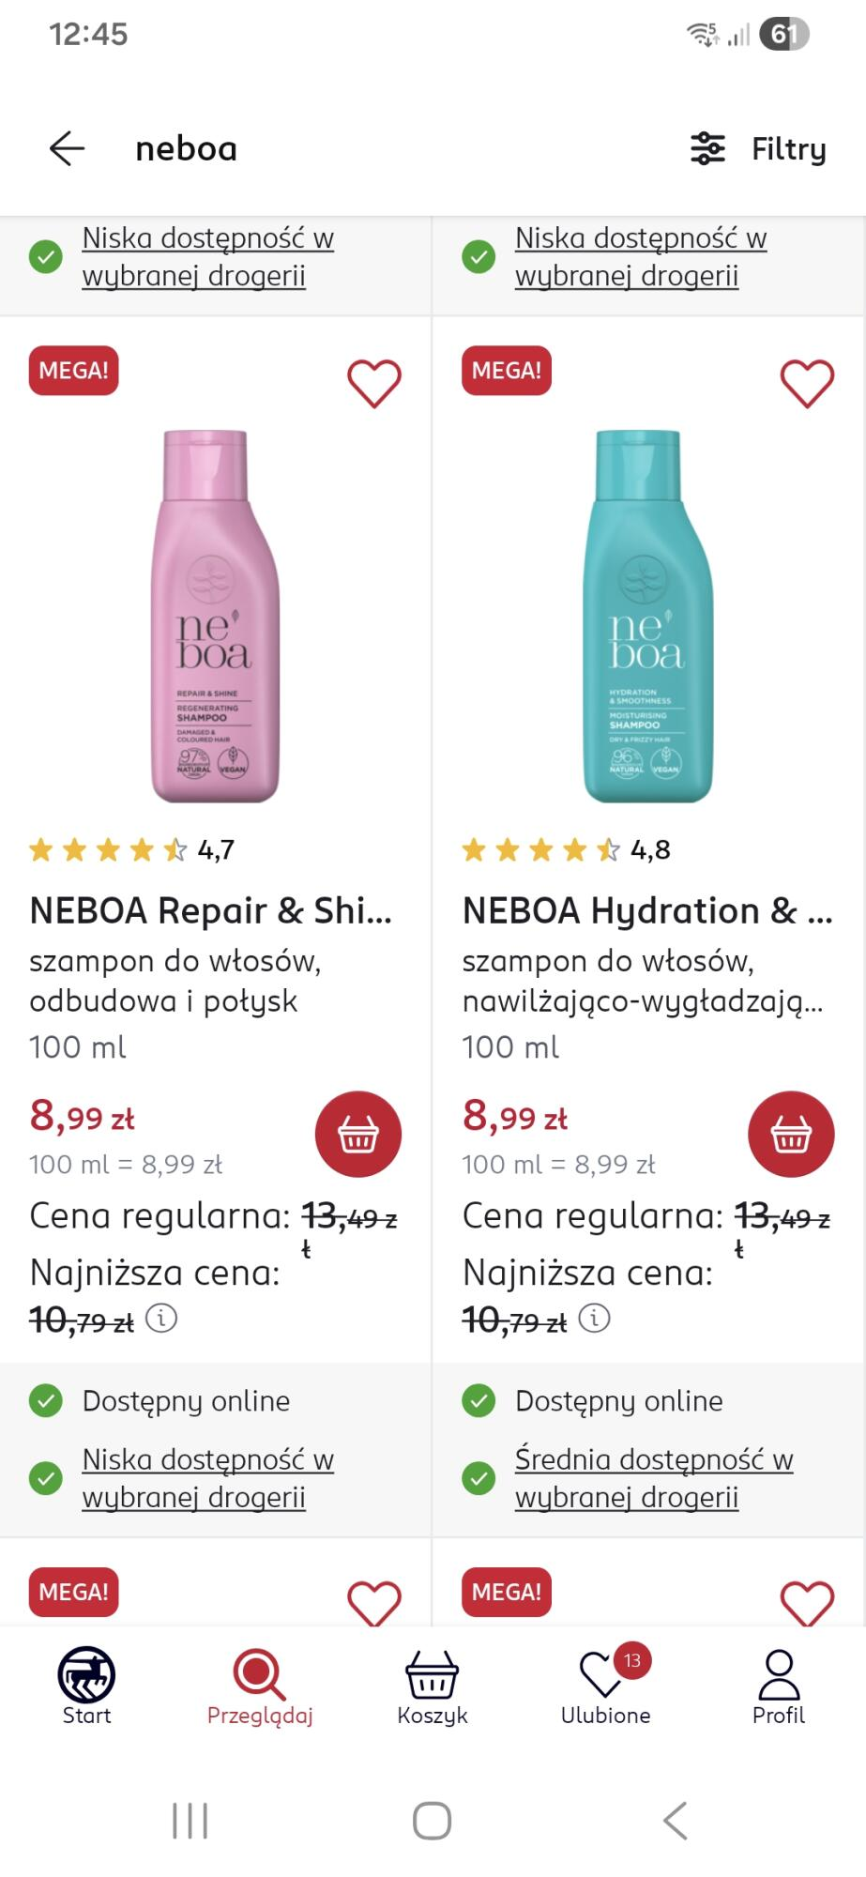Screen dimensions: 866x1877
Task: Favorite the teal Hydration shampoo
Action: click(807, 383)
